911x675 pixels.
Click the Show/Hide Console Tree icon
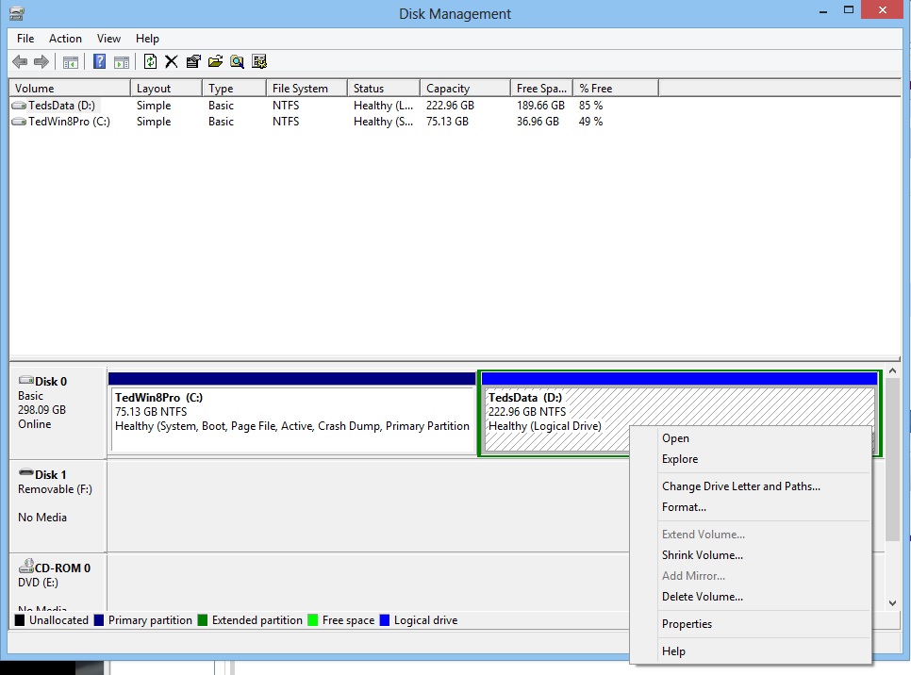[x=71, y=62]
